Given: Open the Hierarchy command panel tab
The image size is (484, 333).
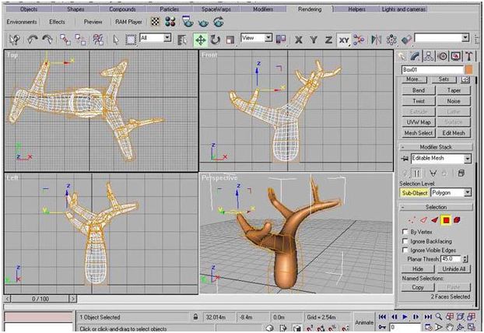Looking at the screenshot, I should (429, 56).
